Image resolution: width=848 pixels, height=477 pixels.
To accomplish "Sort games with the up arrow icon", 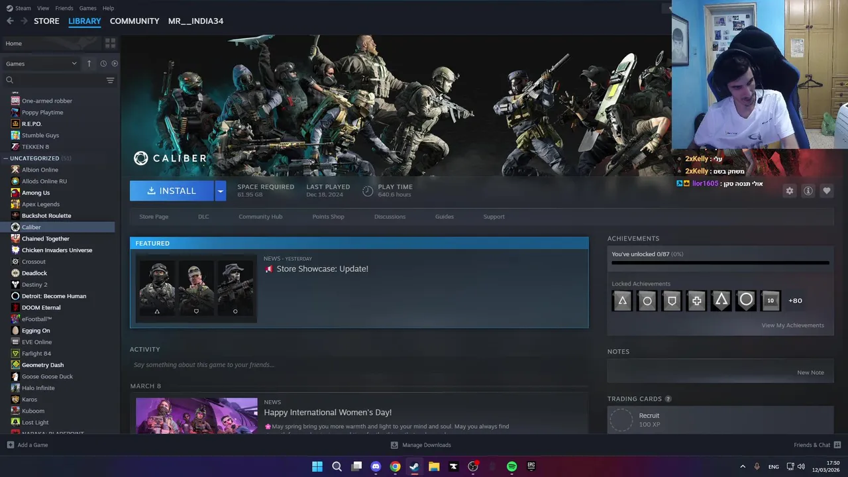I will coord(89,64).
